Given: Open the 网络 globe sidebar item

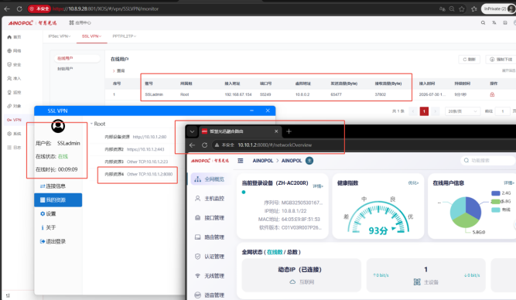Looking at the screenshot, I should [14, 51].
